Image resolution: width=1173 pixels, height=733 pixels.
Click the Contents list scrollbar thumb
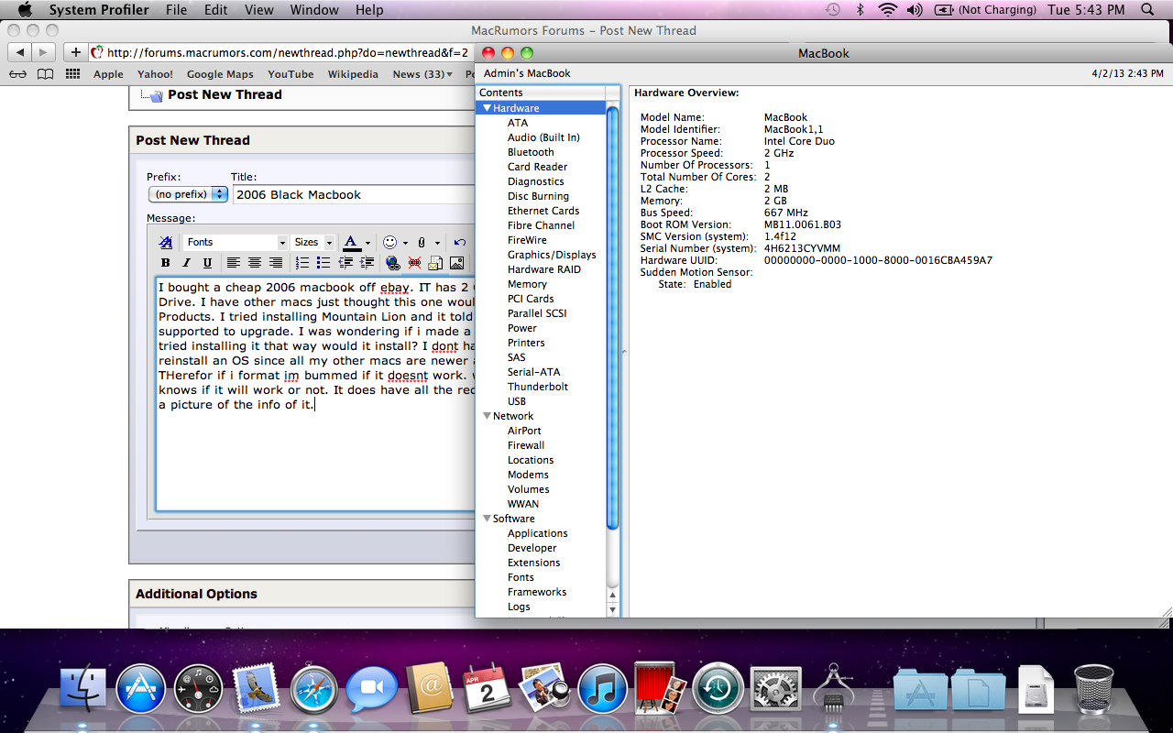(x=613, y=318)
